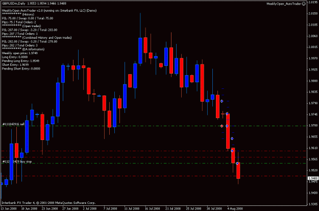The height and width of the screenshot is (211, 319).
Task: Click the 13 Jun 2008 date label
Action: (9, 209)
